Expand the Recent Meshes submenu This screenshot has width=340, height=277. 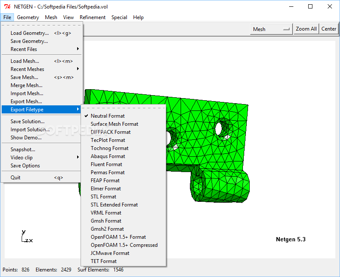(x=42, y=69)
